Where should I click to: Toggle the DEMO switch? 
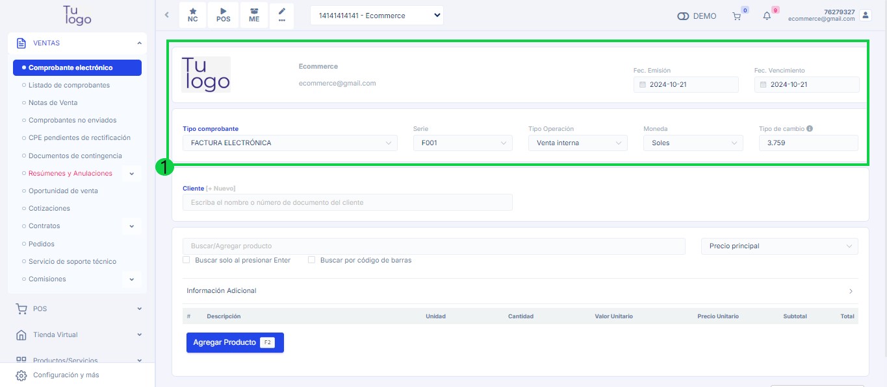pos(683,16)
